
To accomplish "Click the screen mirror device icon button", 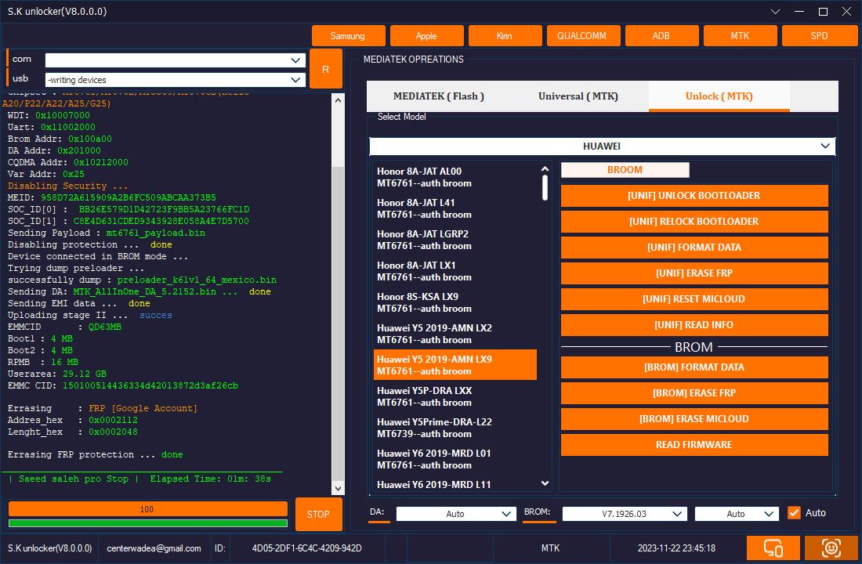I will coord(773,548).
